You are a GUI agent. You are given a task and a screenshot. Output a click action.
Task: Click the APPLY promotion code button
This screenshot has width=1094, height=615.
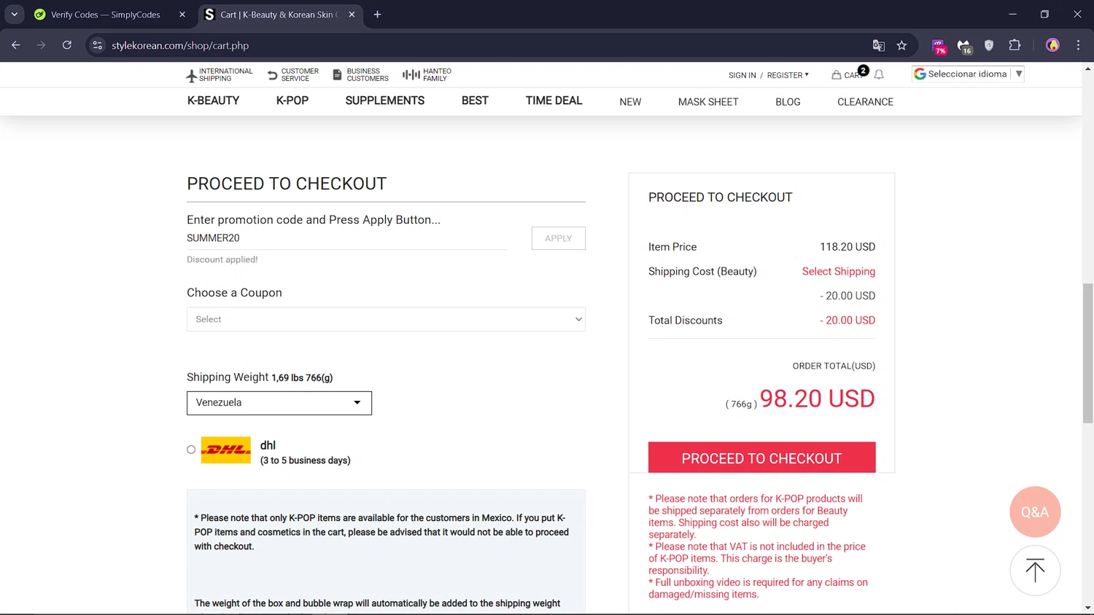pyautogui.click(x=558, y=238)
